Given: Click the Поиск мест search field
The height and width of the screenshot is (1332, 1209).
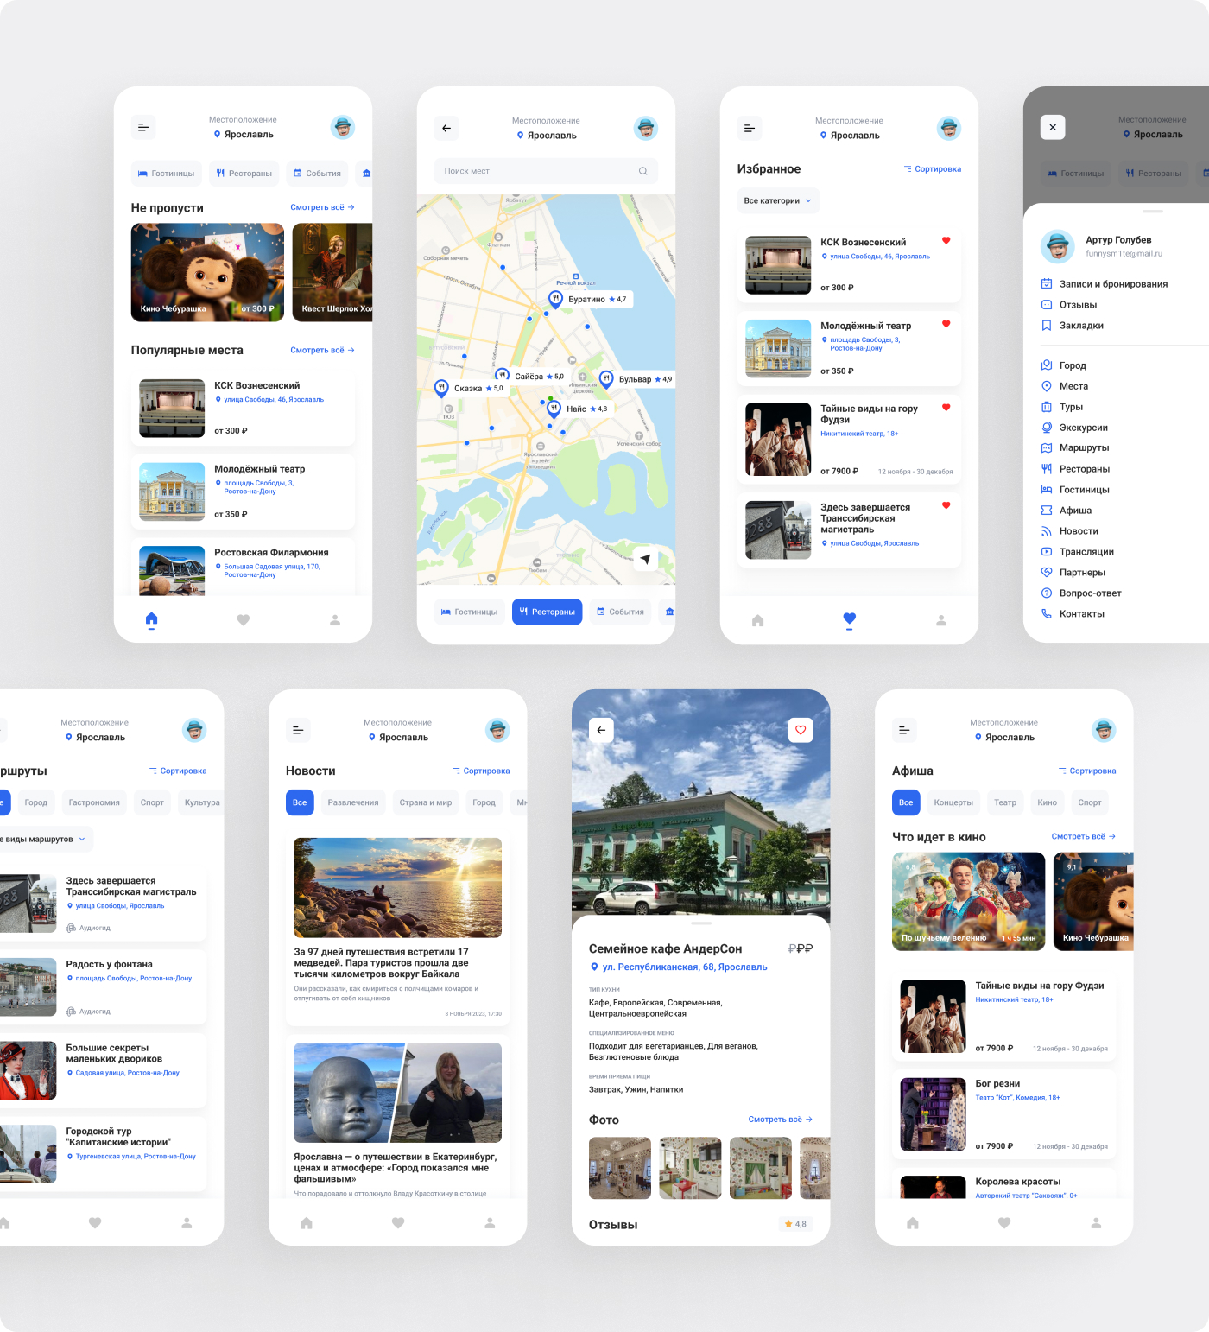Looking at the screenshot, I should tap(535, 171).
